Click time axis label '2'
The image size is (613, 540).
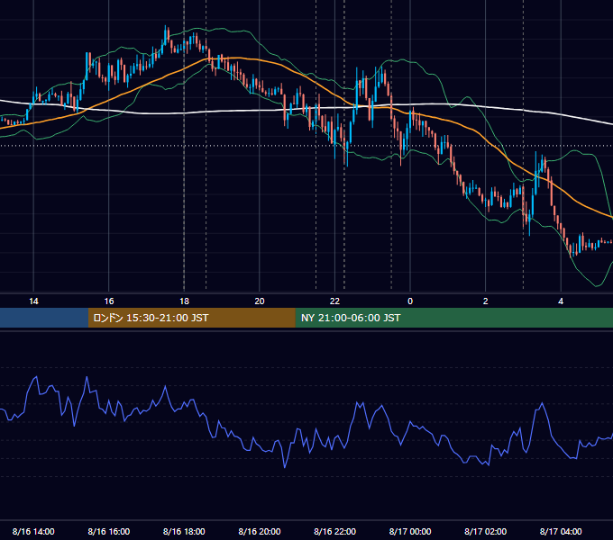(486, 301)
